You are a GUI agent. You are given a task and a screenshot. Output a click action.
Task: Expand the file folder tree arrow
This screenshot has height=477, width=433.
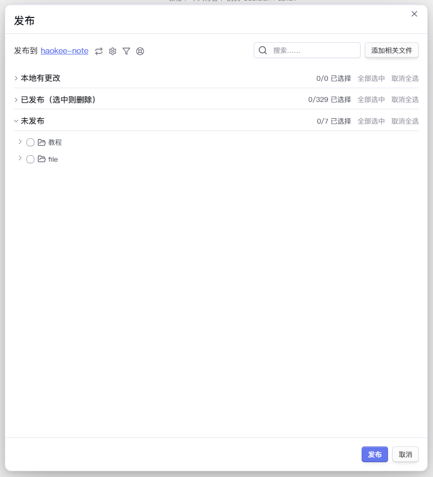point(20,158)
